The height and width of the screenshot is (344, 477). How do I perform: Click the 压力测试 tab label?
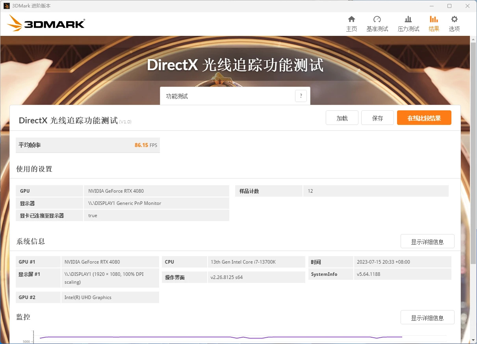coord(408,29)
